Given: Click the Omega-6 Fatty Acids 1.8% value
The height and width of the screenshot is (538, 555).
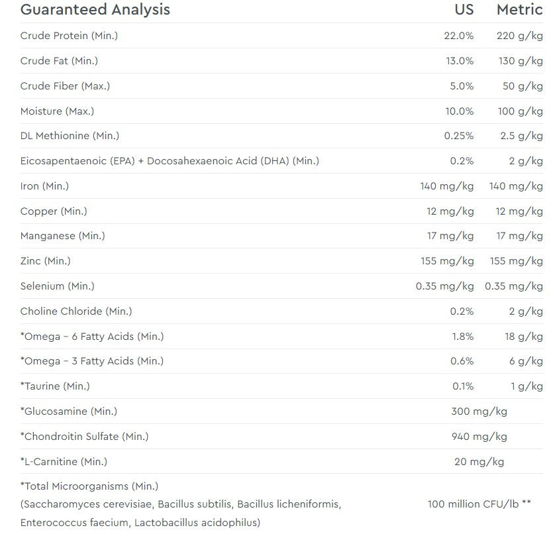Looking at the screenshot, I should 462,337.
